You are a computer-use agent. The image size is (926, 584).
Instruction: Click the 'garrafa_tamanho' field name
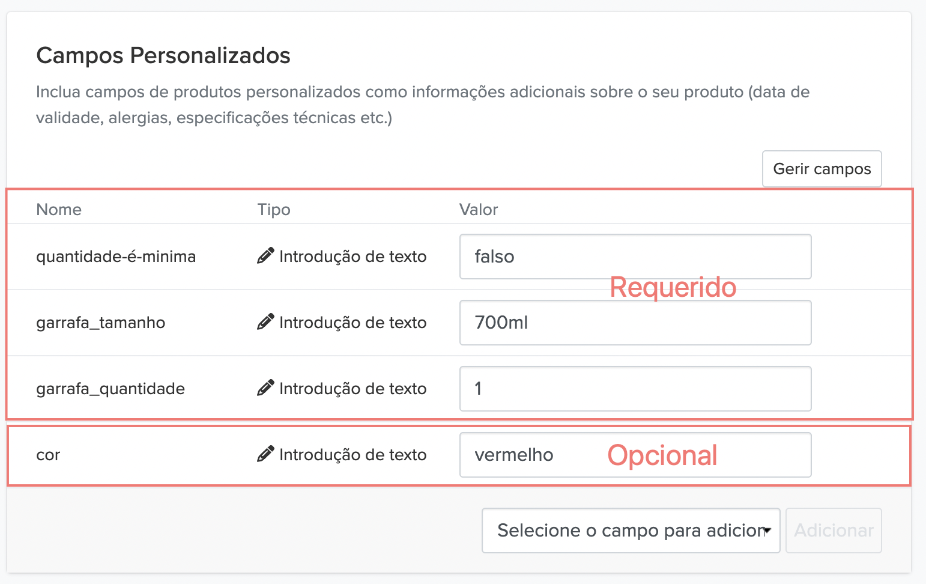point(100,323)
